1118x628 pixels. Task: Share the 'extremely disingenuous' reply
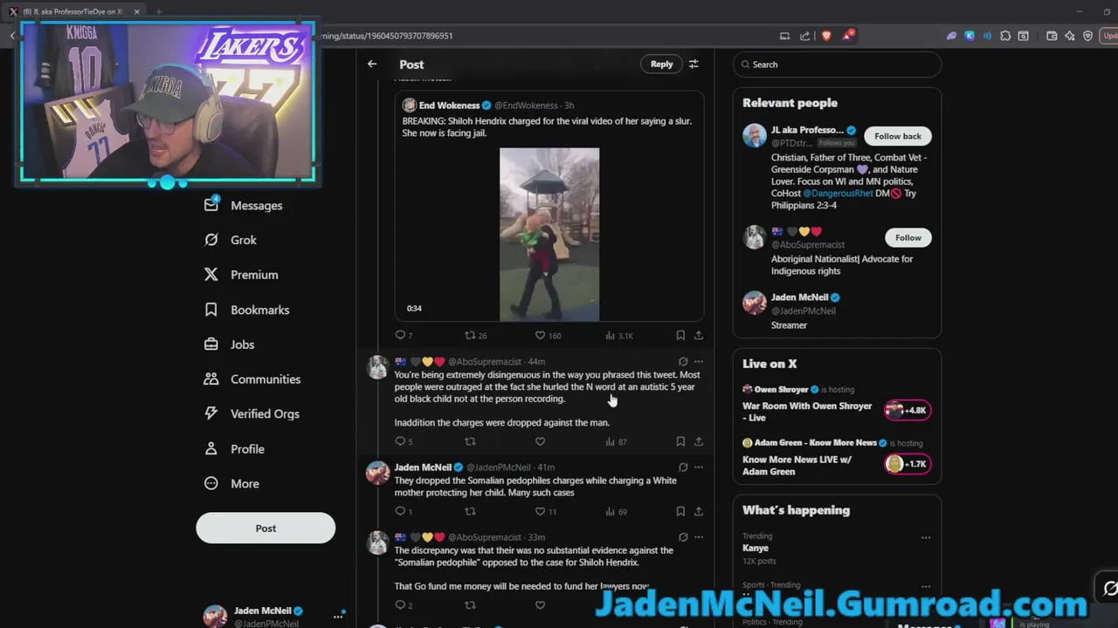(698, 441)
